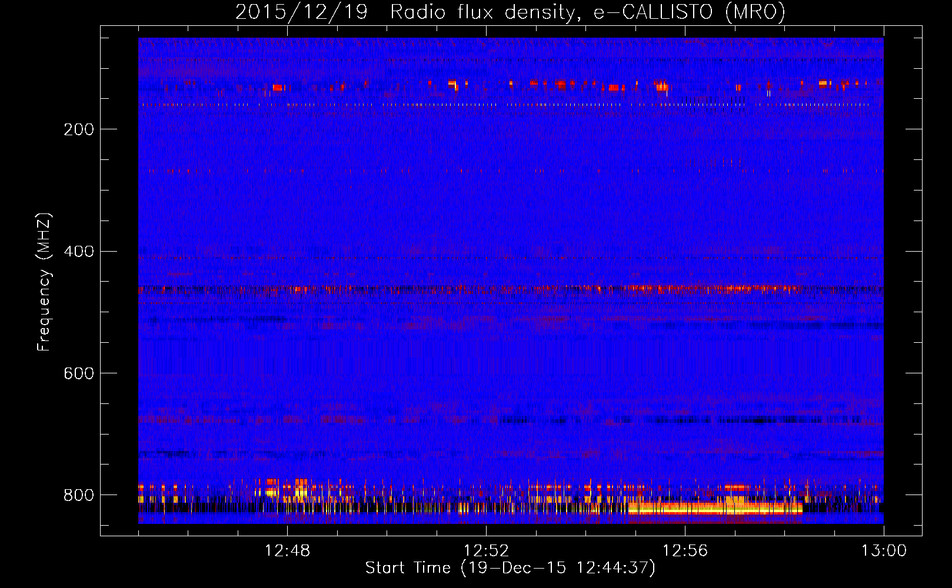Click the plot title '2015/12/19 Radio flux density'
The height and width of the screenshot is (588, 952).
pos(510,12)
